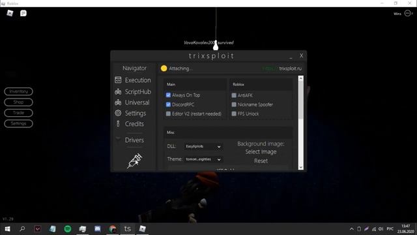Click the Execution code-window icon
The image size is (417, 235).
point(118,80)
